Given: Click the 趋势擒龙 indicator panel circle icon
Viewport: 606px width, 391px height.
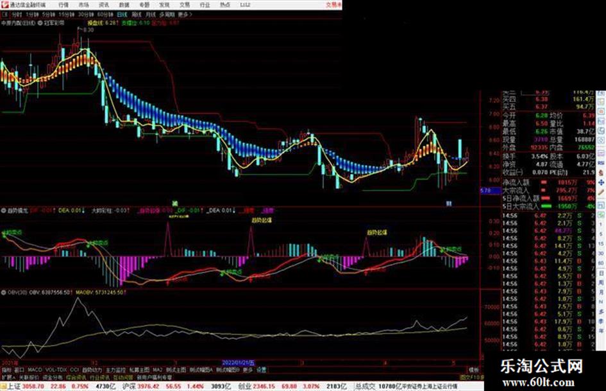Looking at the screenshot, I should point(3,211).
